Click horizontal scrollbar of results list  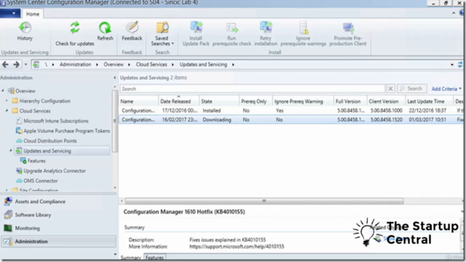coord(264,201)
